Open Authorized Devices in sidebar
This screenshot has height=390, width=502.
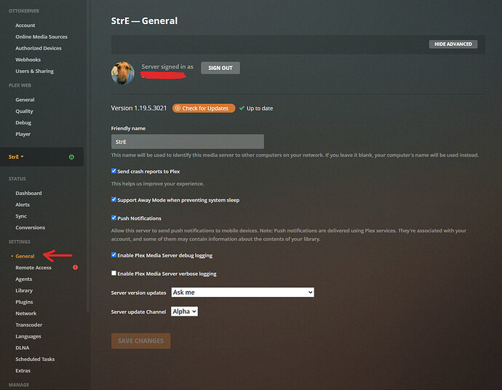[39, 48]
